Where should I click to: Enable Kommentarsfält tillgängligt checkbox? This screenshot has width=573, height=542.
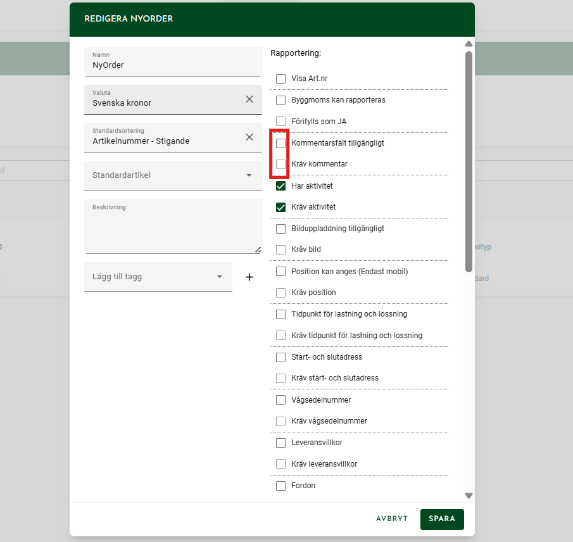tap(280, 143)
